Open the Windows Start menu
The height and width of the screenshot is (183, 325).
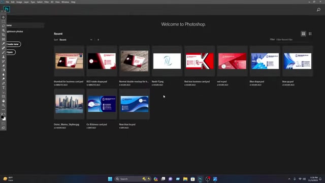(x=110, y=179)
